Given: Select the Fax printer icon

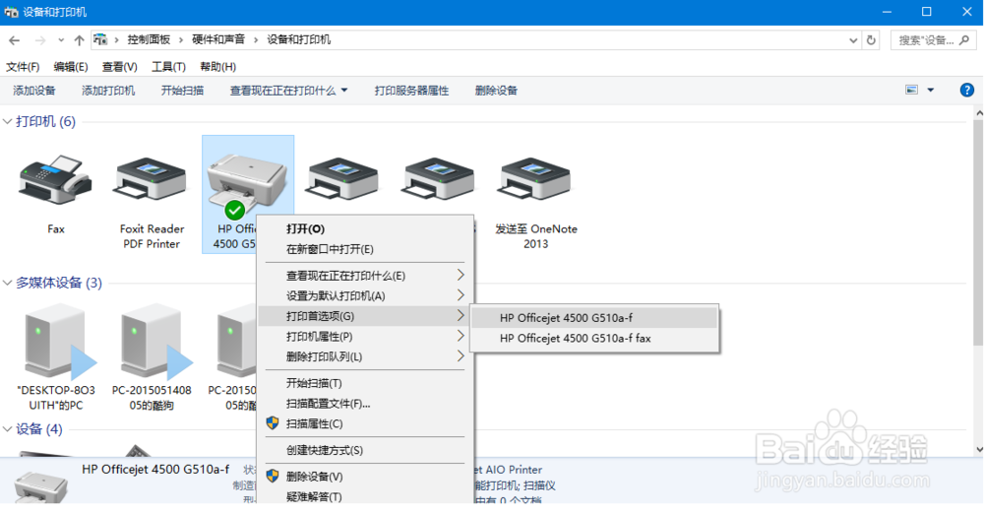Looking at the screenshot, I should [55, 180].
